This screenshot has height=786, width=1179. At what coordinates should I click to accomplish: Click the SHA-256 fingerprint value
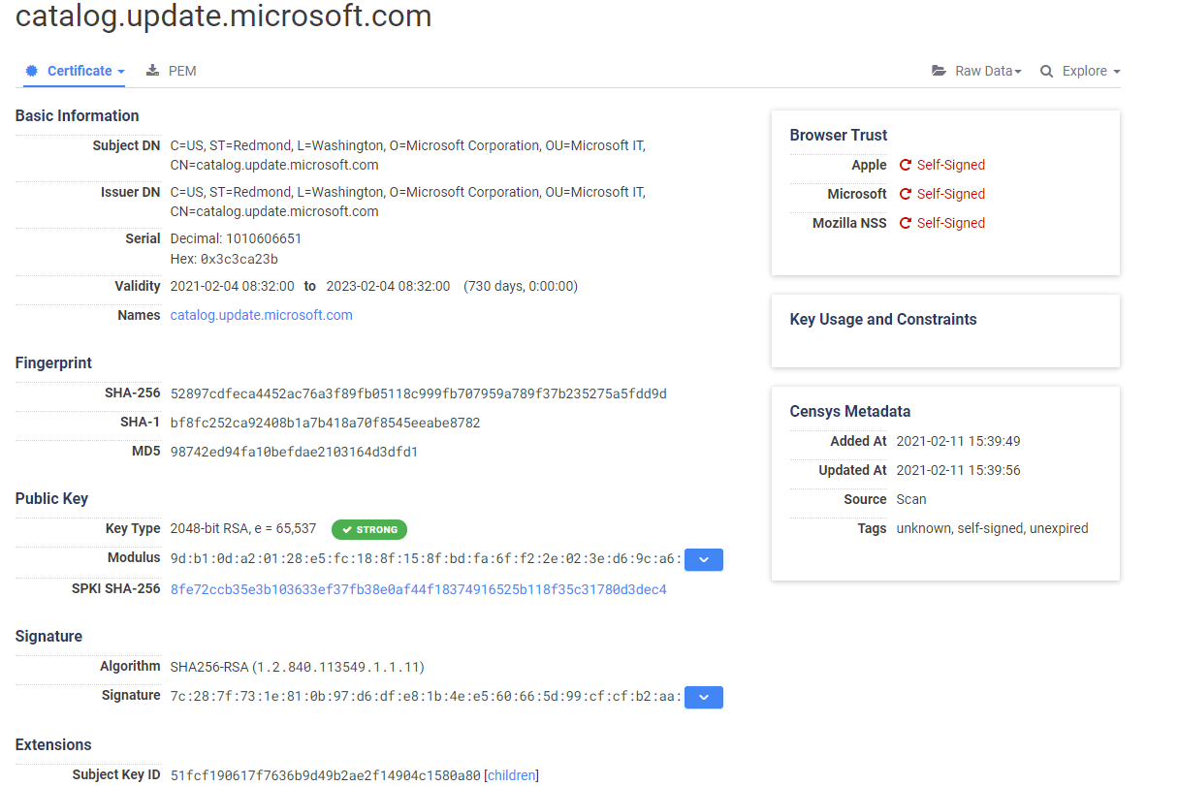(x=419, y=393)
